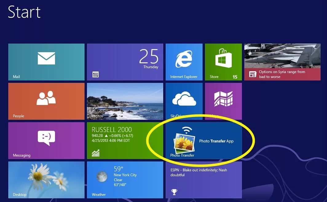Image resolution: width=327 pixels, height=202 pixels.
Task: Open the ESPN sports tile about Blake
Action: (204, 180)
